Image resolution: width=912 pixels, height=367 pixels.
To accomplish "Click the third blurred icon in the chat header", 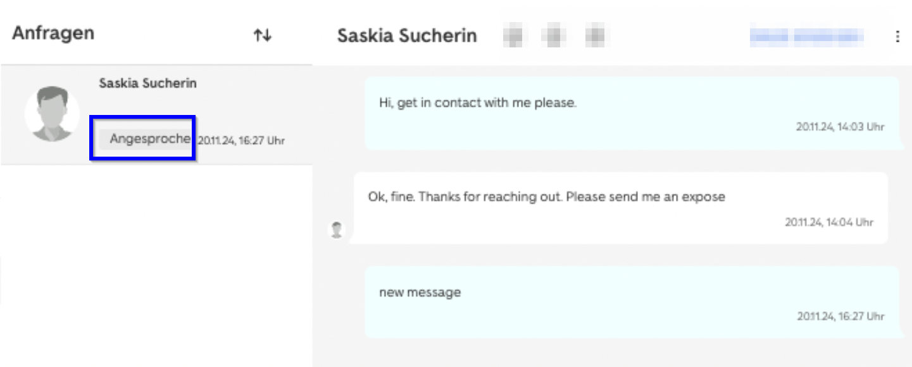I will point(594,36).
